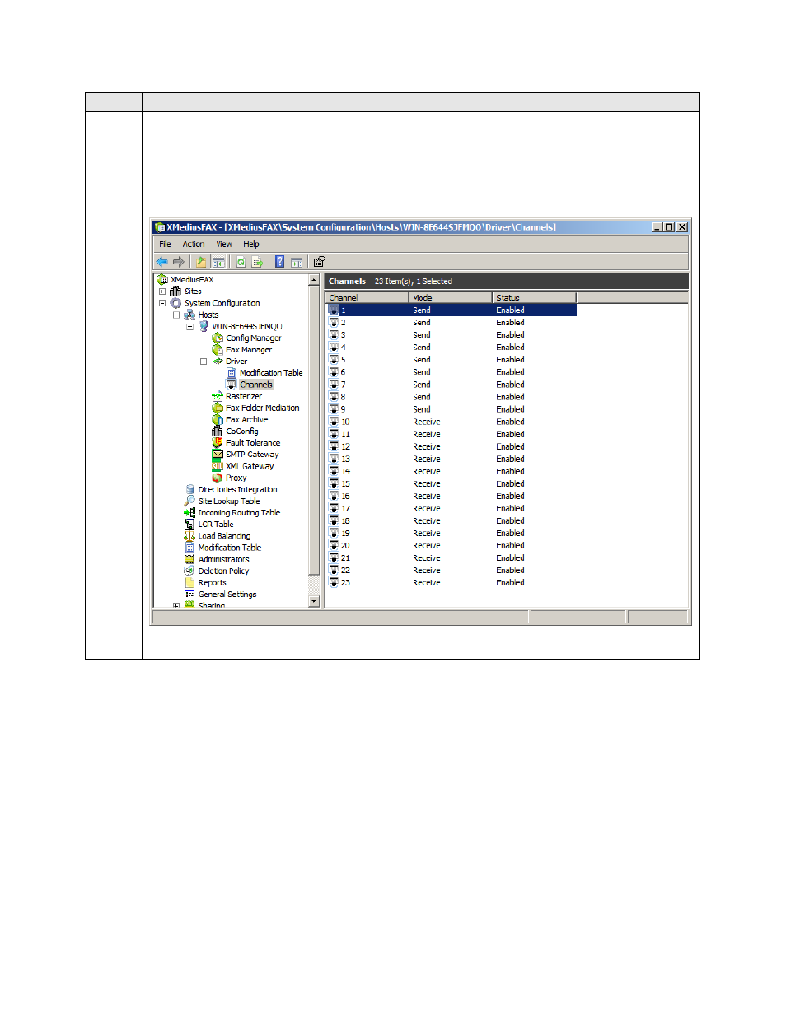This screenshot has width=786, height=1017.
Task: Click the Fax Manager icon
Action: tap(218, 350)
